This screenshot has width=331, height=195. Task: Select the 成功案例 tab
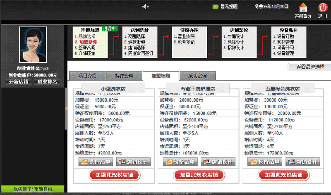(x=197, y=76)
